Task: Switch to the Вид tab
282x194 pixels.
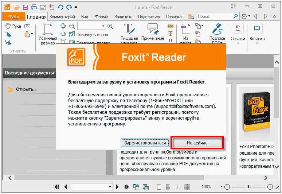Action: 85,17
